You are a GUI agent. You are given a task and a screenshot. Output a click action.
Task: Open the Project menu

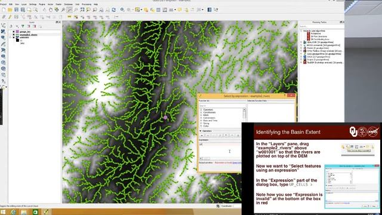pyautogui.click(x=3, y=4)
